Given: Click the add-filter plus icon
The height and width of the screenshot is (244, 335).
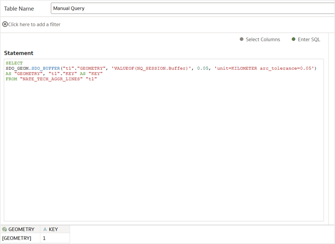Looking at the screenshot, I should (x=5, y=24).
